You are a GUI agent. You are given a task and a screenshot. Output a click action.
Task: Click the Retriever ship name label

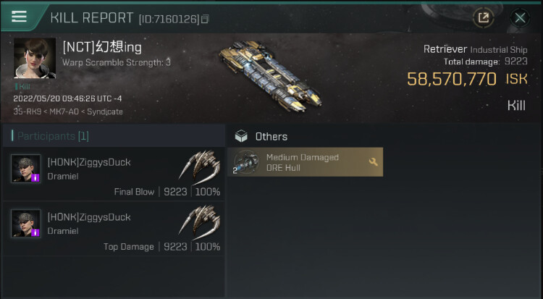[445, 49]
